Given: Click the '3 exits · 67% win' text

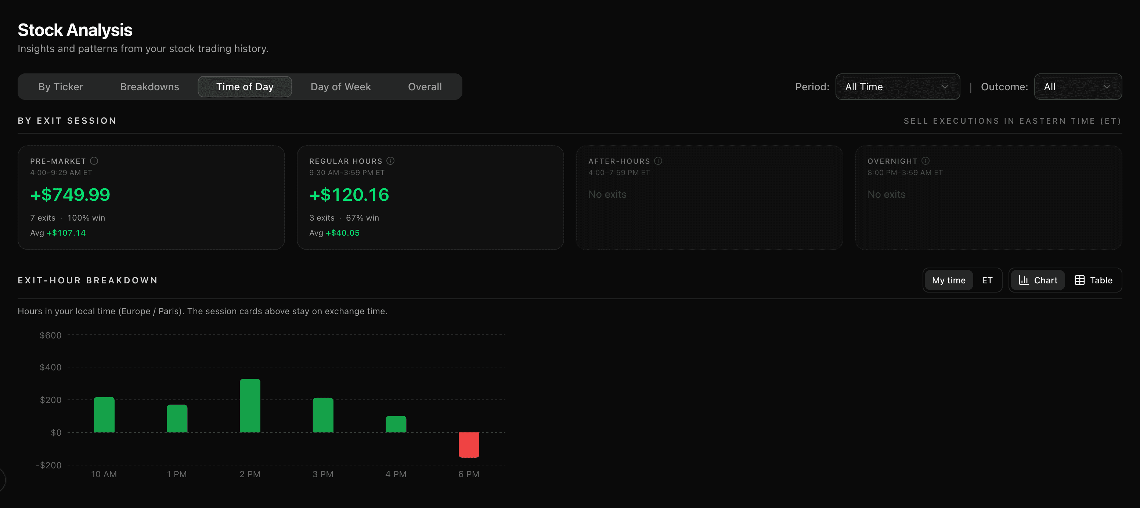Looking at the screenshot, I should 344,218.
